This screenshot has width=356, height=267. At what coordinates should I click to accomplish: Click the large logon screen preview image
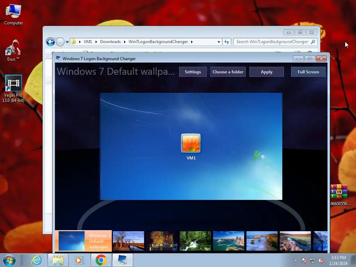[x=191, y=146]
